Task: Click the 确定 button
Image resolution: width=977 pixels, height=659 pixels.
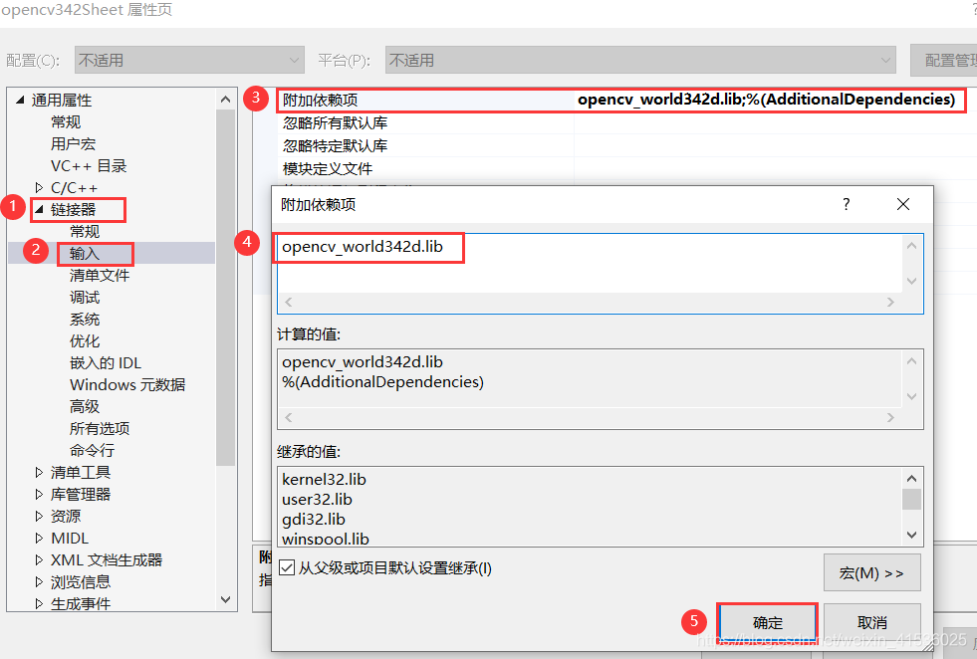Action: pos(767,622)
